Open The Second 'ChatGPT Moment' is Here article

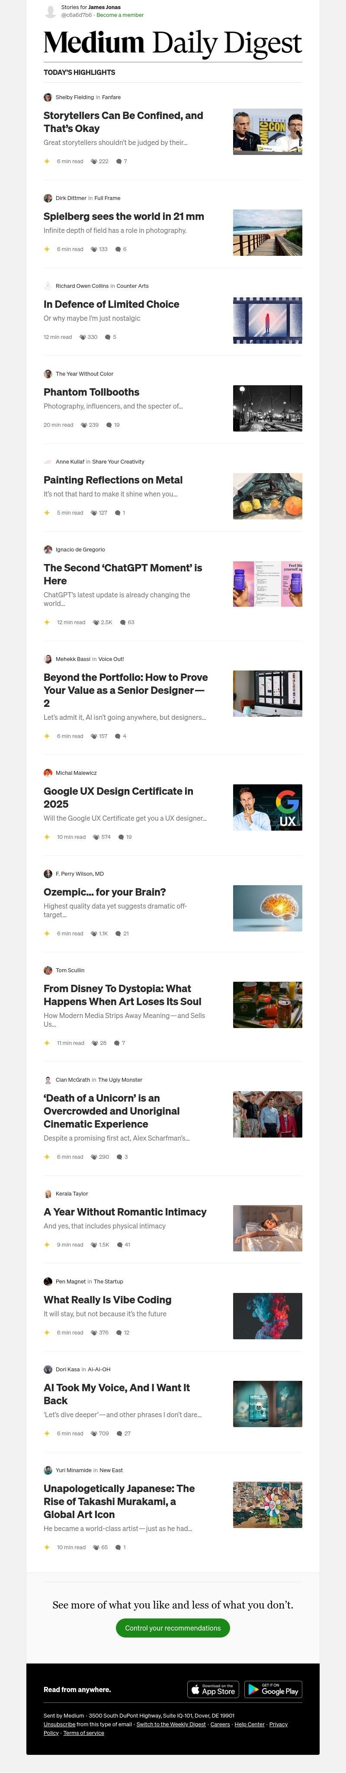point(122,574)
